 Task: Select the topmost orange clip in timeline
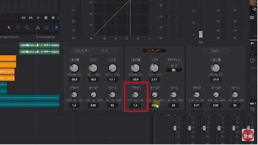click(x=8, y=58)
